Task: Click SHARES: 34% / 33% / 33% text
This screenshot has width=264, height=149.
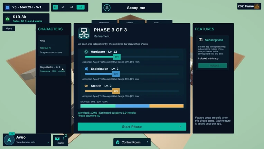Action: (94, 102)
